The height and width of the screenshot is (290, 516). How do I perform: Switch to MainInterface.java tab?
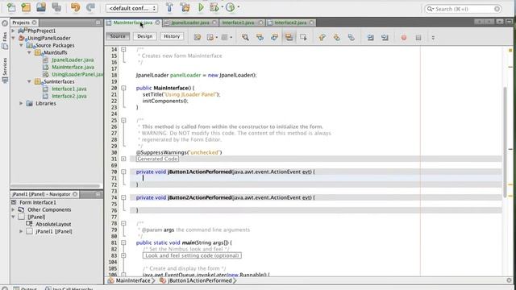[132, 23]
